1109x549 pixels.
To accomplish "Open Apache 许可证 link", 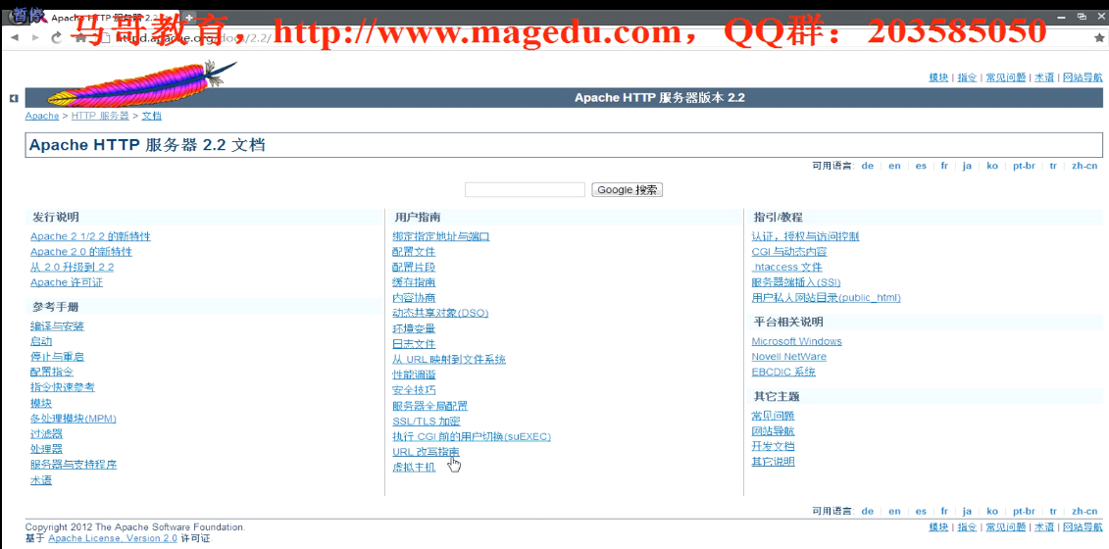I will 67,282.
